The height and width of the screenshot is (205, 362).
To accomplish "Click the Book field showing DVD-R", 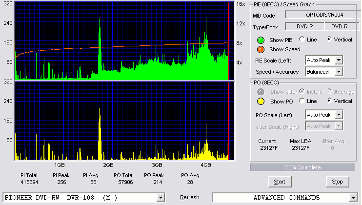I will point(341,26).
